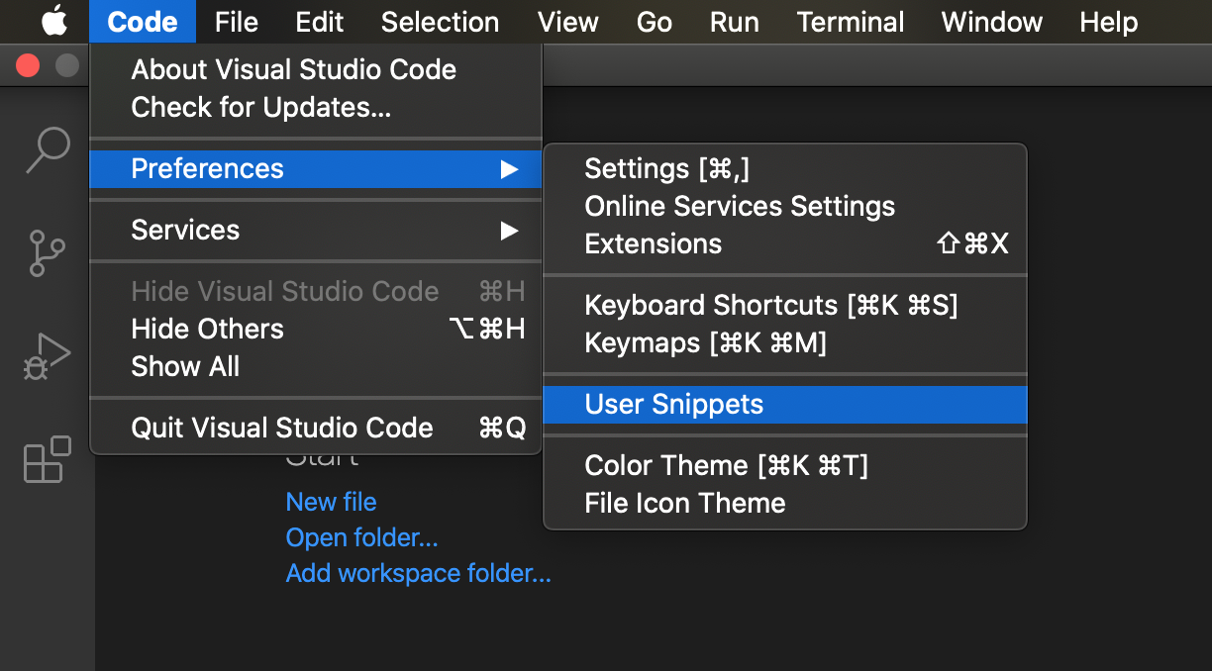Click User Snippets
The height and width of the screenshot is (671, 1212).
point(785,404)
